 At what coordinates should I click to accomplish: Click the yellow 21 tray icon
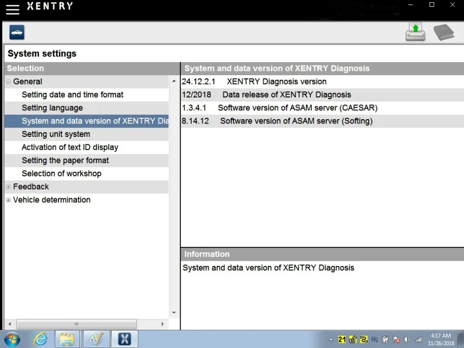pos(342,340)
